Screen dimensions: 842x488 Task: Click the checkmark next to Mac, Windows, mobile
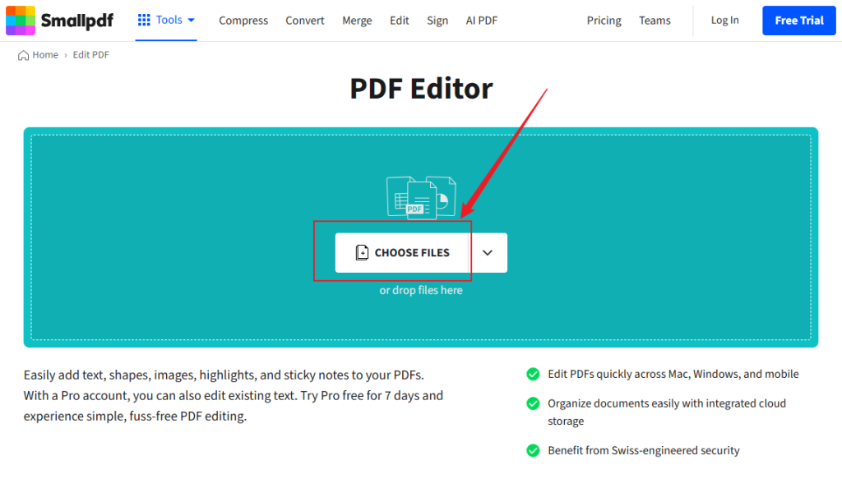[x=534, y=374]
